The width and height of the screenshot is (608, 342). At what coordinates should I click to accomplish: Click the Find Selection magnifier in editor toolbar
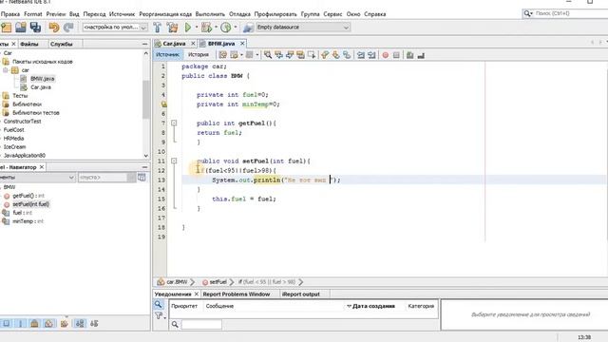pos(268,55)
